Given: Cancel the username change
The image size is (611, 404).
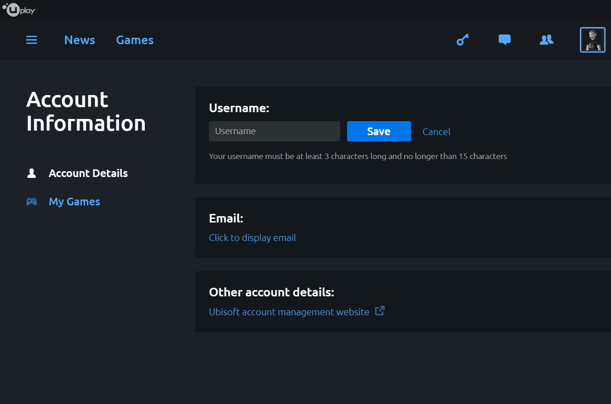Looking at the screenshot, I should click(436, 132).
